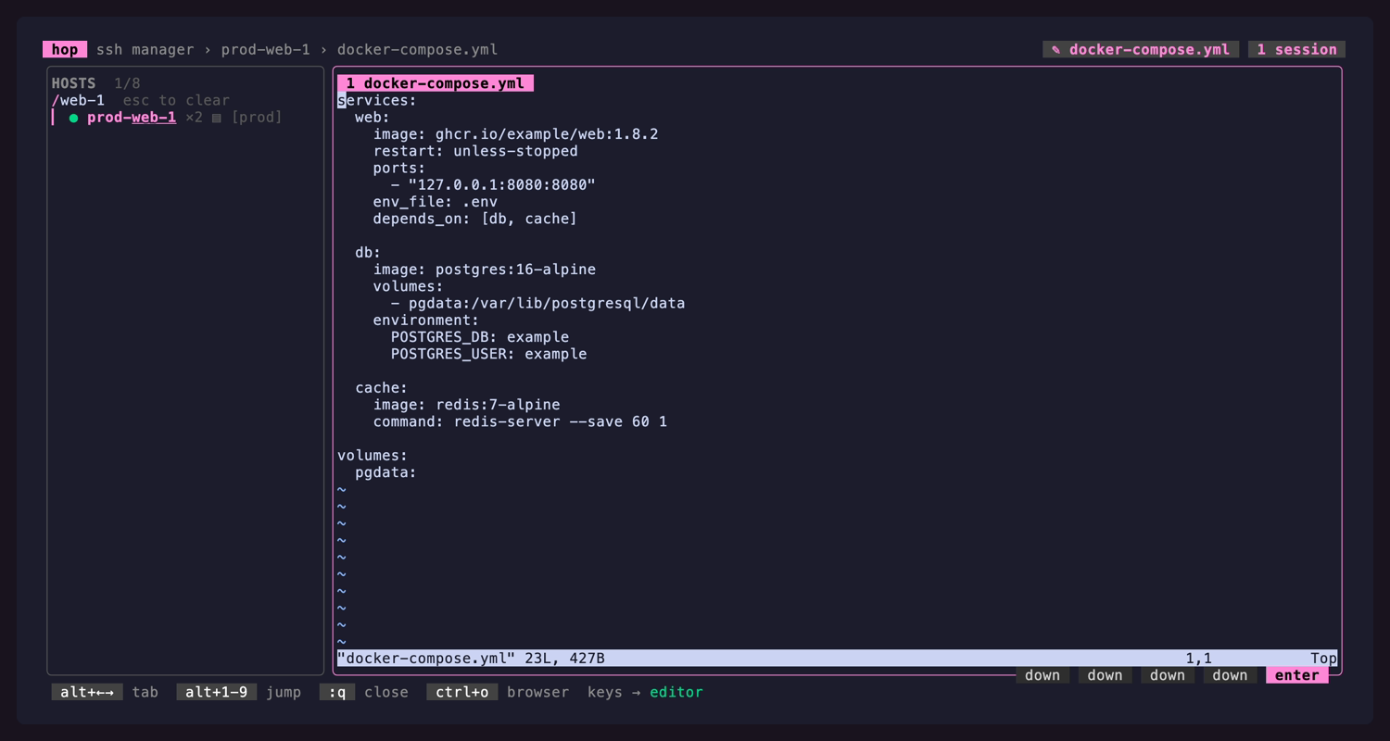Screen dimensions: 1390x741
Task: Place cursor on the services: line
Action: pos(377,100)
